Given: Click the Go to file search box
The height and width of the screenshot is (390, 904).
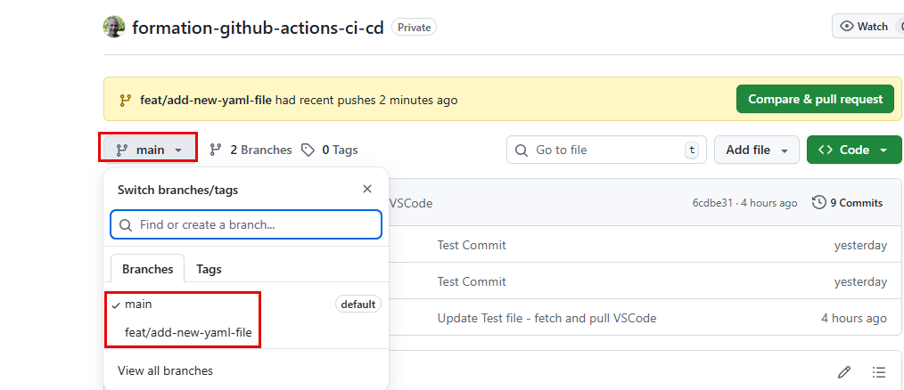Looking at the screenshot, I should (606, 150).
